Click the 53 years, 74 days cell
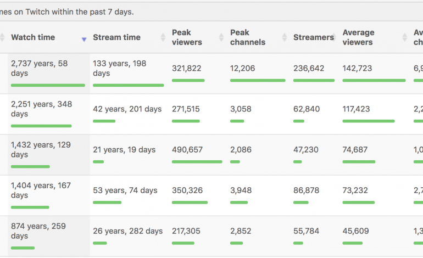This screenshot has height=258, width=423. pyautogui.click(x=125, y=190)
